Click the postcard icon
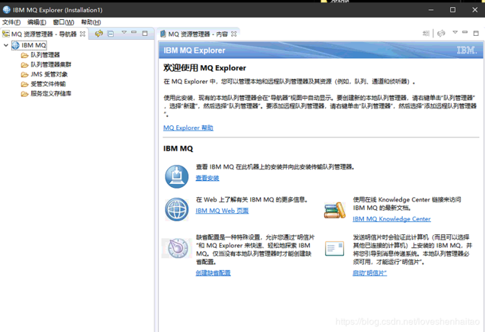485x332 pixels. 335,248
